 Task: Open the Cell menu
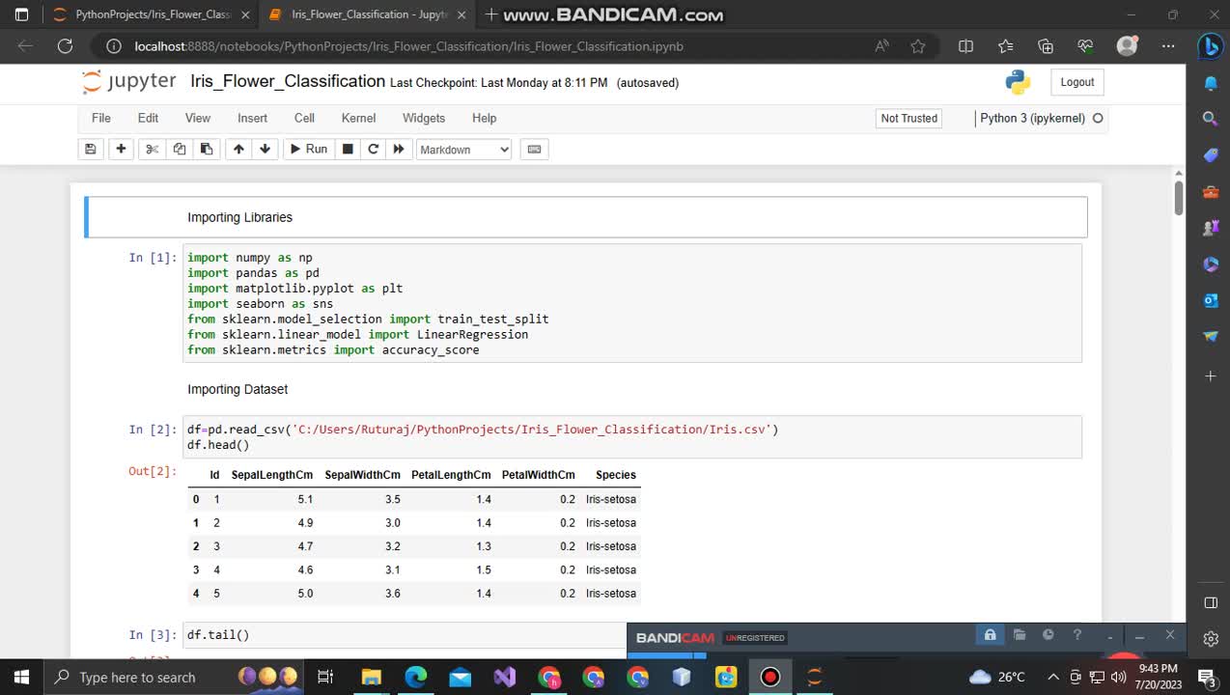tap(304, 118)
